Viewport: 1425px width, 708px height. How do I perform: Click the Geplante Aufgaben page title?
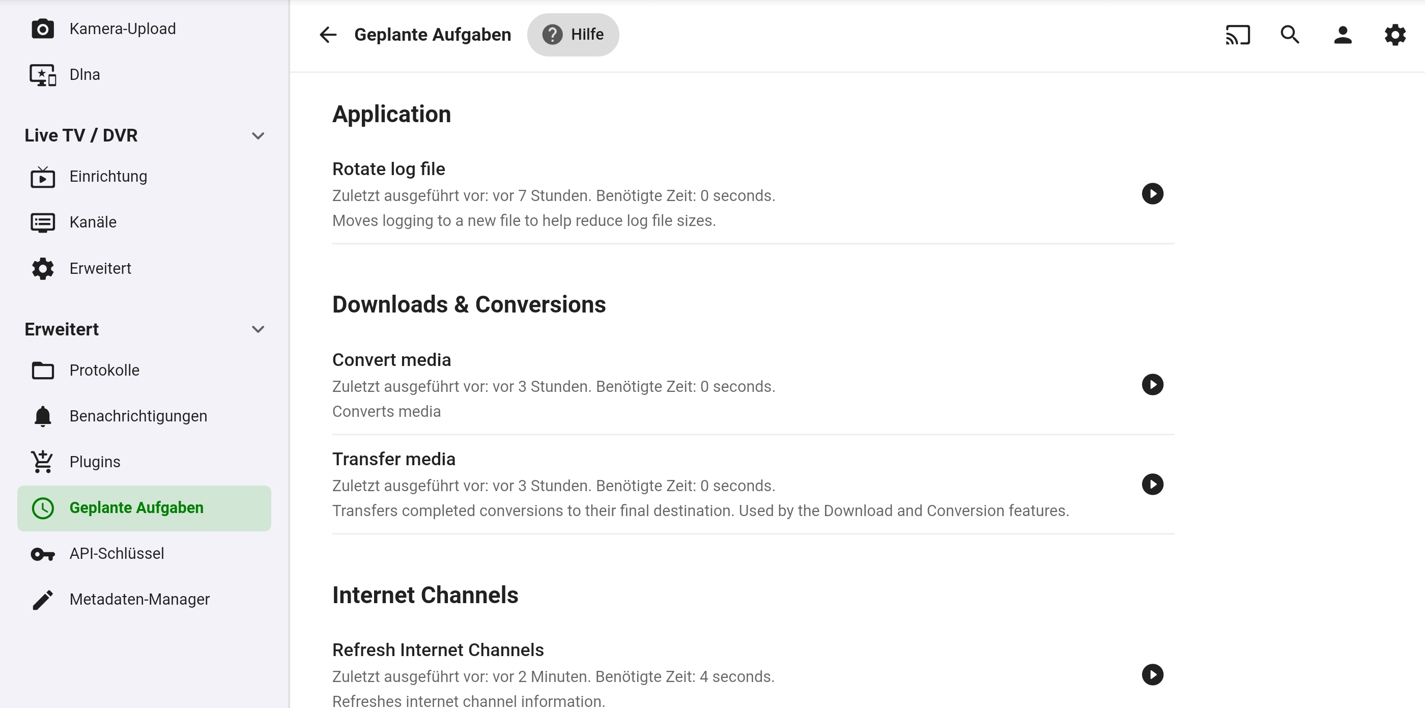433,35
